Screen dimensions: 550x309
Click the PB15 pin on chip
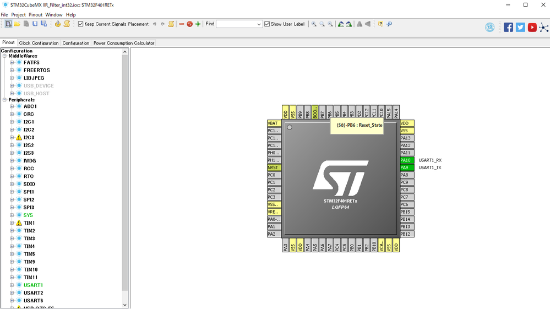click(407, 212)
